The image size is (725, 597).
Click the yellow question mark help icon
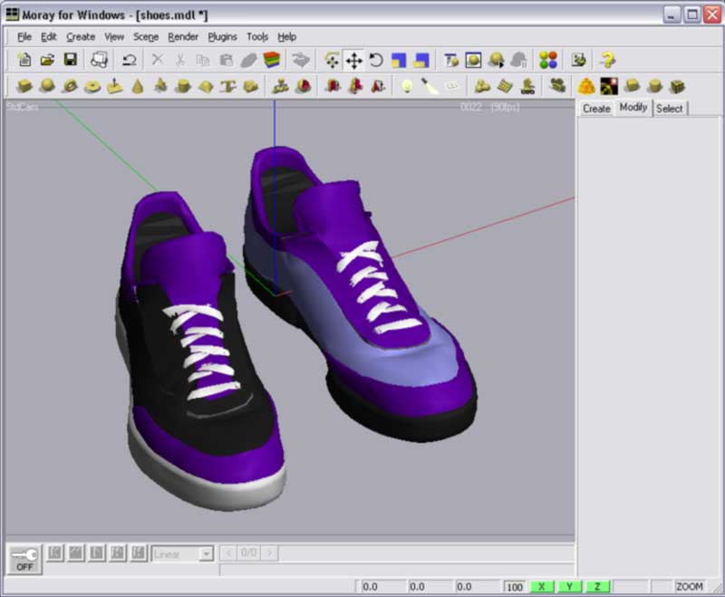click(607, 61)
